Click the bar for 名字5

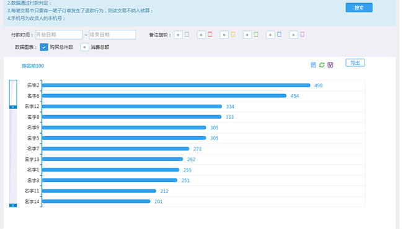pos(124,138)
